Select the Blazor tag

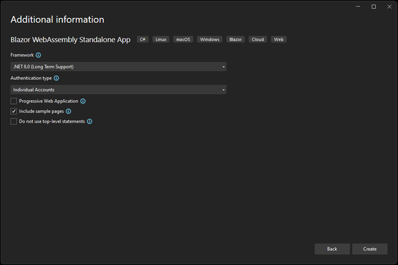tap(236, 39)
